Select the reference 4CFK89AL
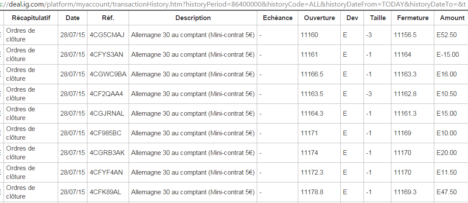 (x=106, y=192)
